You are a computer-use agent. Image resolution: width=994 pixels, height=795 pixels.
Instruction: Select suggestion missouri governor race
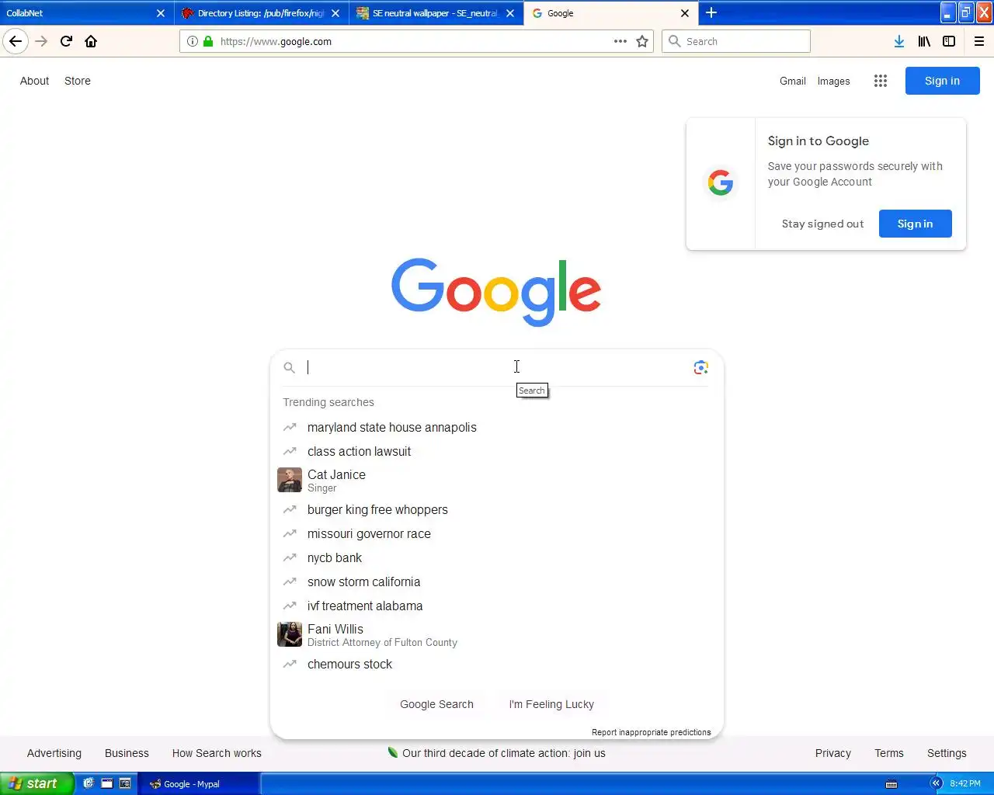tap(497, 534)
